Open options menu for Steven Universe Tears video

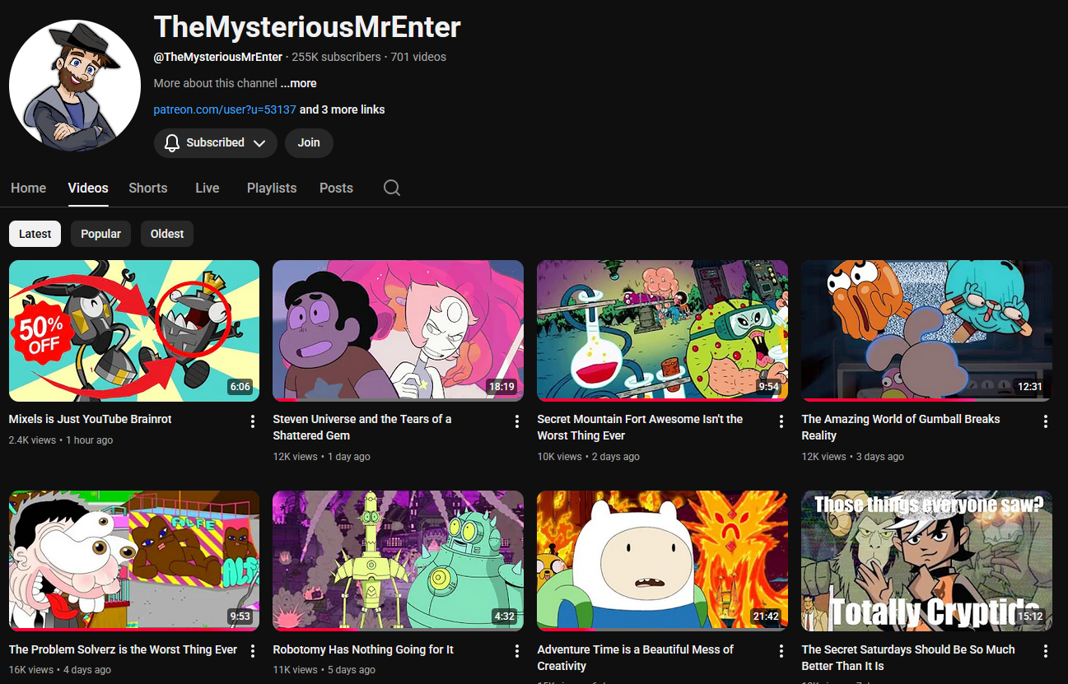coord(517,421)
